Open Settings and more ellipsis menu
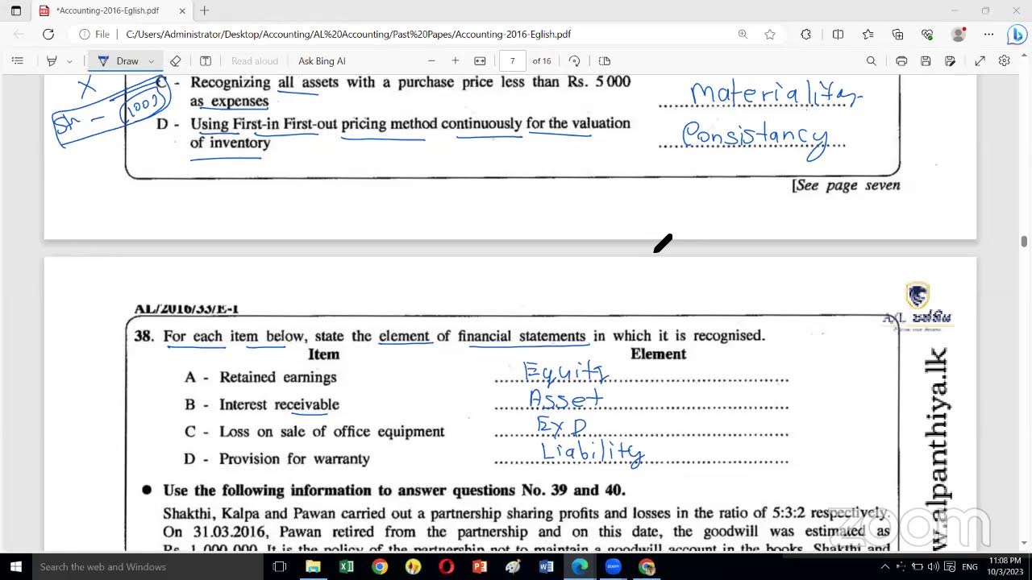 click(x=988, y=35)
